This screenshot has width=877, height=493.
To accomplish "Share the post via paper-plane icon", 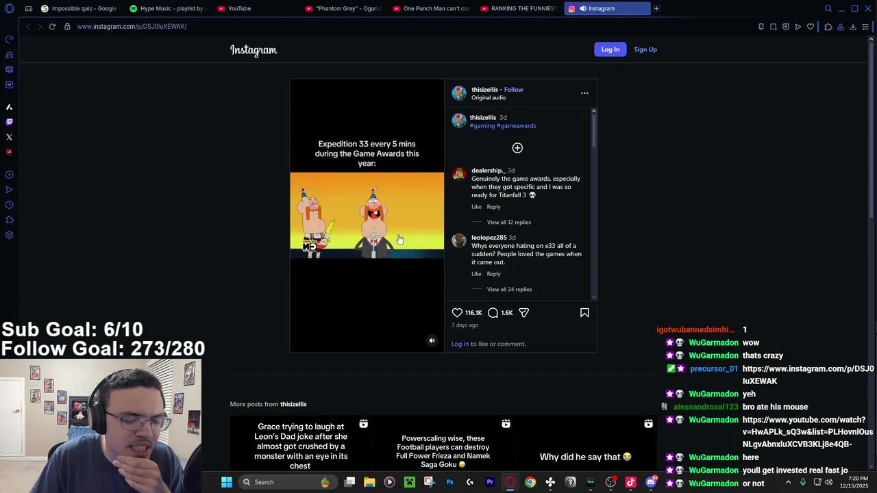I will (523, 312).
